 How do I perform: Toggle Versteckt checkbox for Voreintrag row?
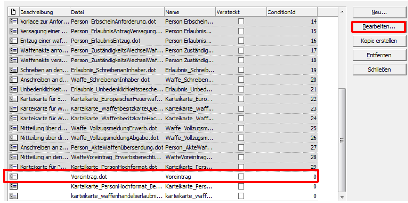click(241, 177)
